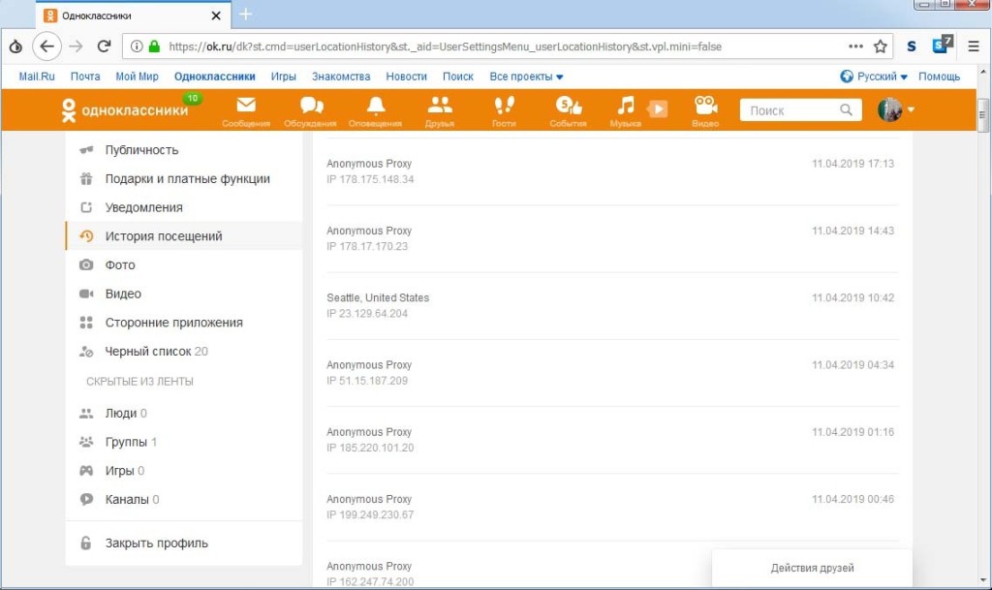Open a new browser tab
Viewport: 992px width, 590px height.
coord(246,15)
